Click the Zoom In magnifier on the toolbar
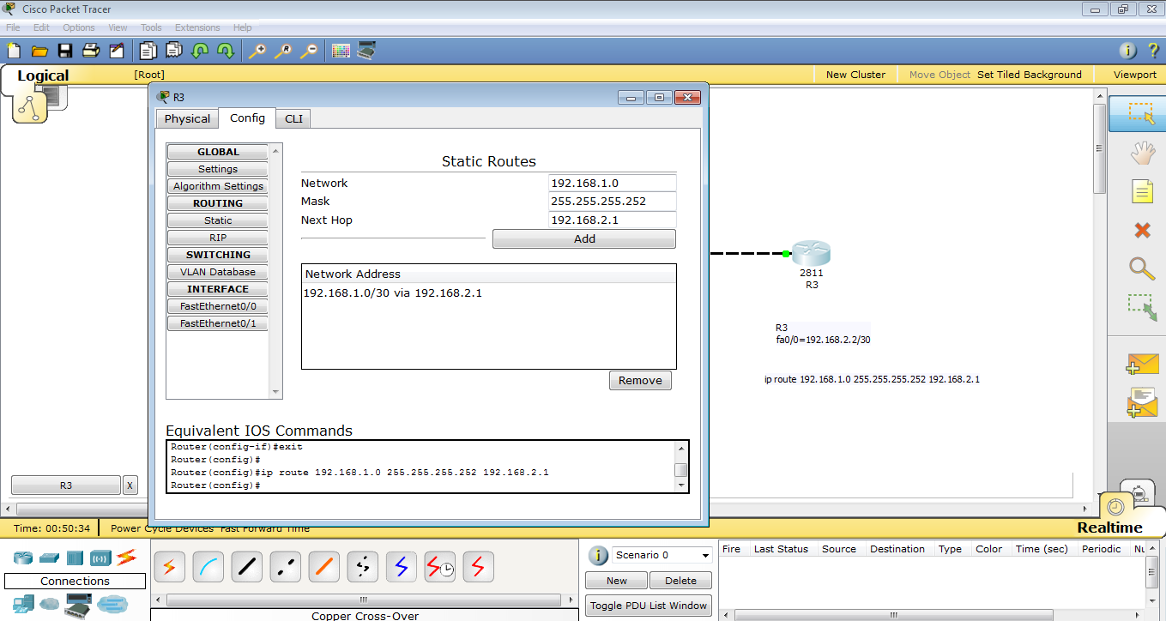Viewport: 1166px width, 621px height. click(x=257, y=51)
